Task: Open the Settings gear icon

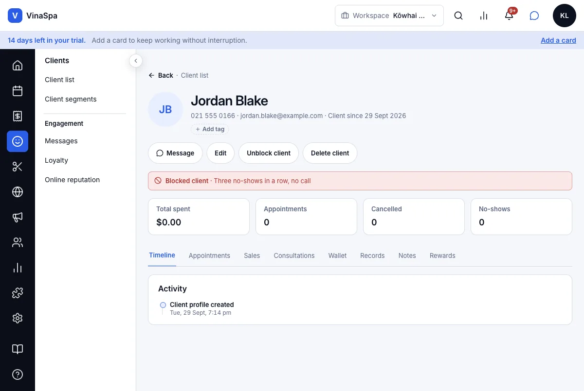Action: [18, 318]
